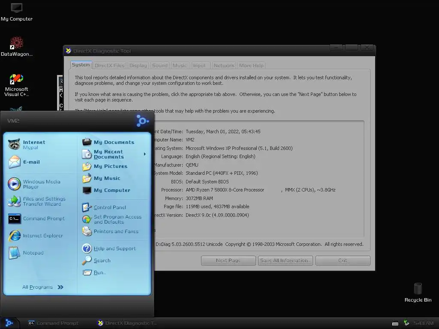The image size is (439, 329).
Task: Switch to the System tab
Action: pos(81,65)
